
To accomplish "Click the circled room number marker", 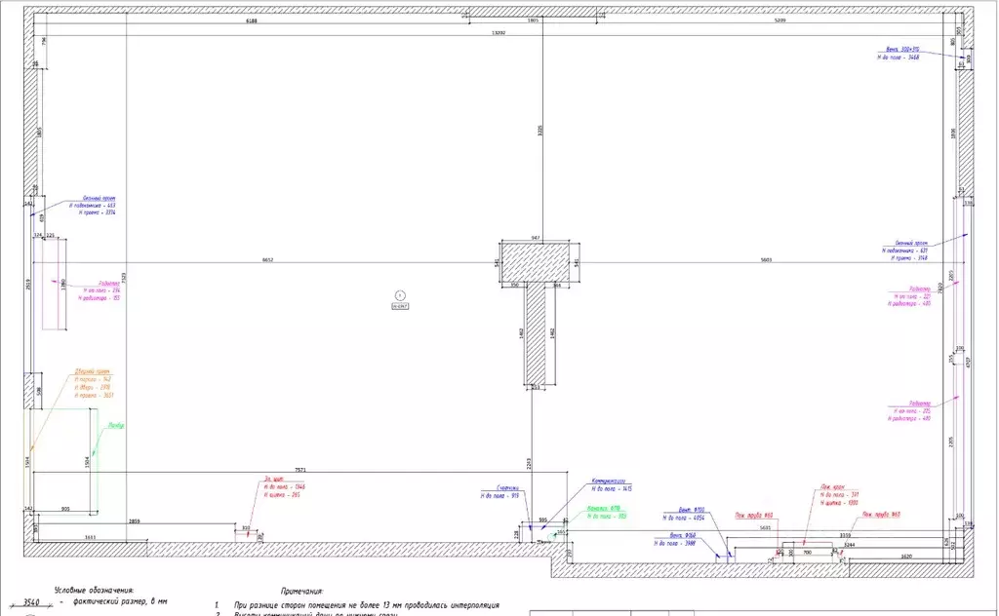I will point(400,295).
